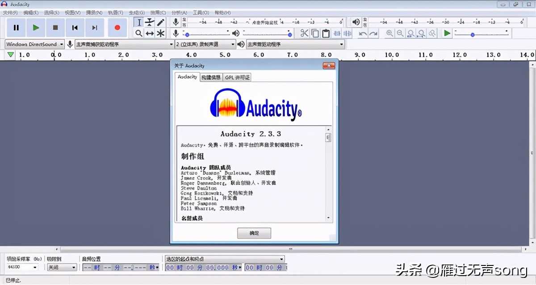
Task: Switch to the GPL license tab
Action: (237, 77)
